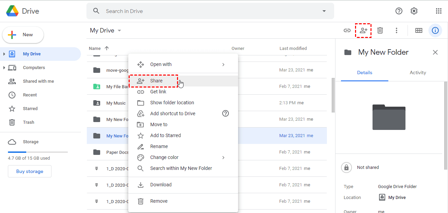Open the More actions three-dot menu
The height and width of the screenshot is (213, 448).
coord(397,30)
